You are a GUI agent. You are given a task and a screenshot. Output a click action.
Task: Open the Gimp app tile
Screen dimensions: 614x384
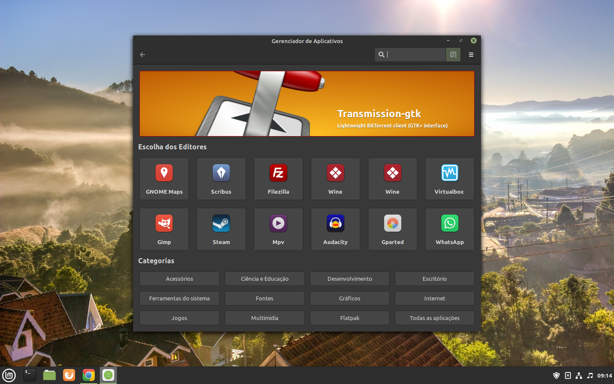pos(164,229)
